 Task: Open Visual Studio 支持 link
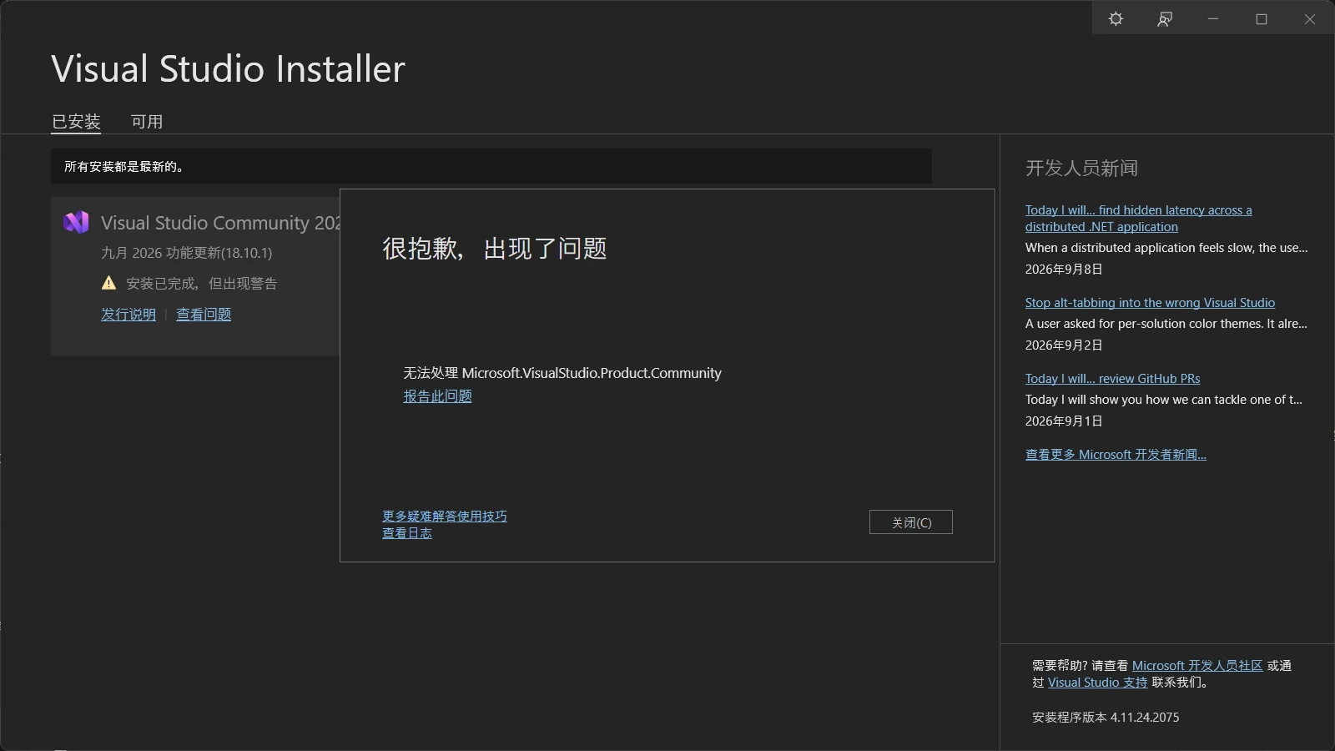point(1098,683)
